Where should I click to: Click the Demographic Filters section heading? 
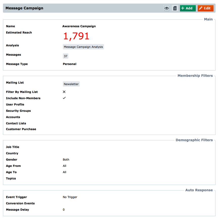194,140
